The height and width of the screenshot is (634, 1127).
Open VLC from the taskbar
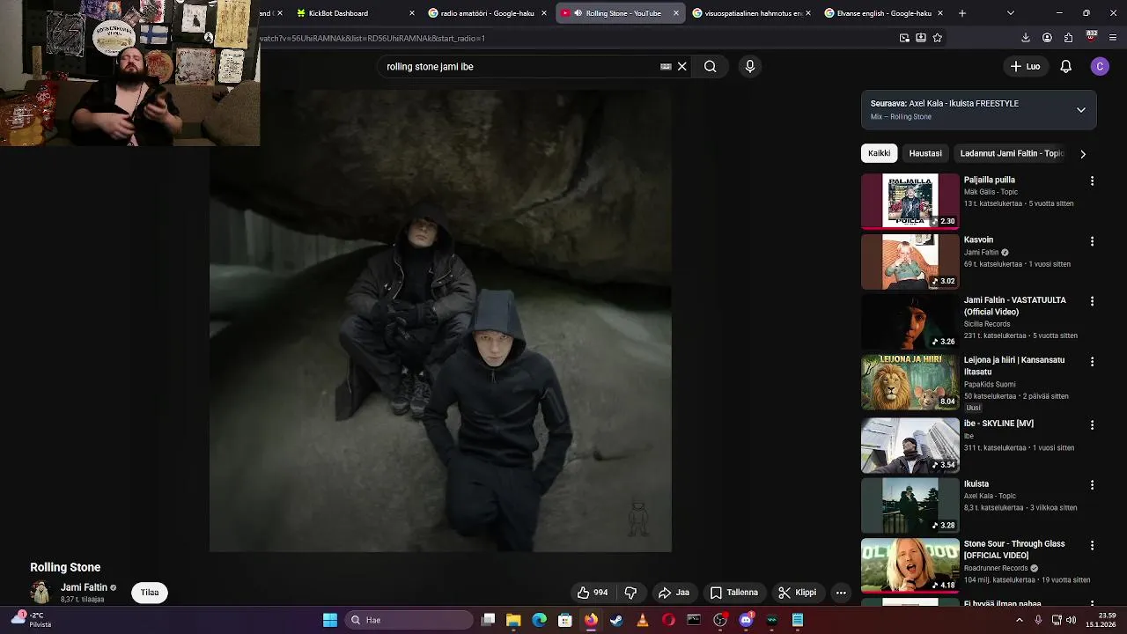click(x=642, y=620)
